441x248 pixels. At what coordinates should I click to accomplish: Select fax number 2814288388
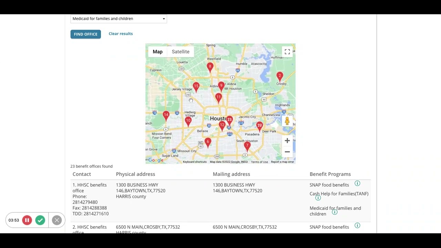[94, 208]
